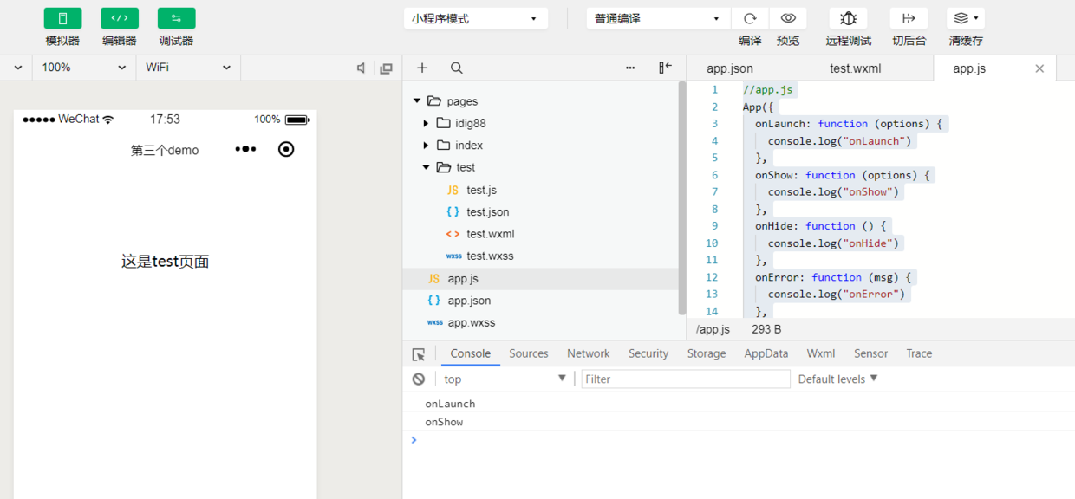Clear the console with the ban icon
Image resolution: width=1075 pixels, height=499 pixels.
[419, 379]
